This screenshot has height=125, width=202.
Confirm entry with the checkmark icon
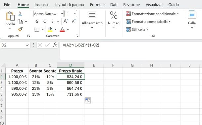(47, 45)
